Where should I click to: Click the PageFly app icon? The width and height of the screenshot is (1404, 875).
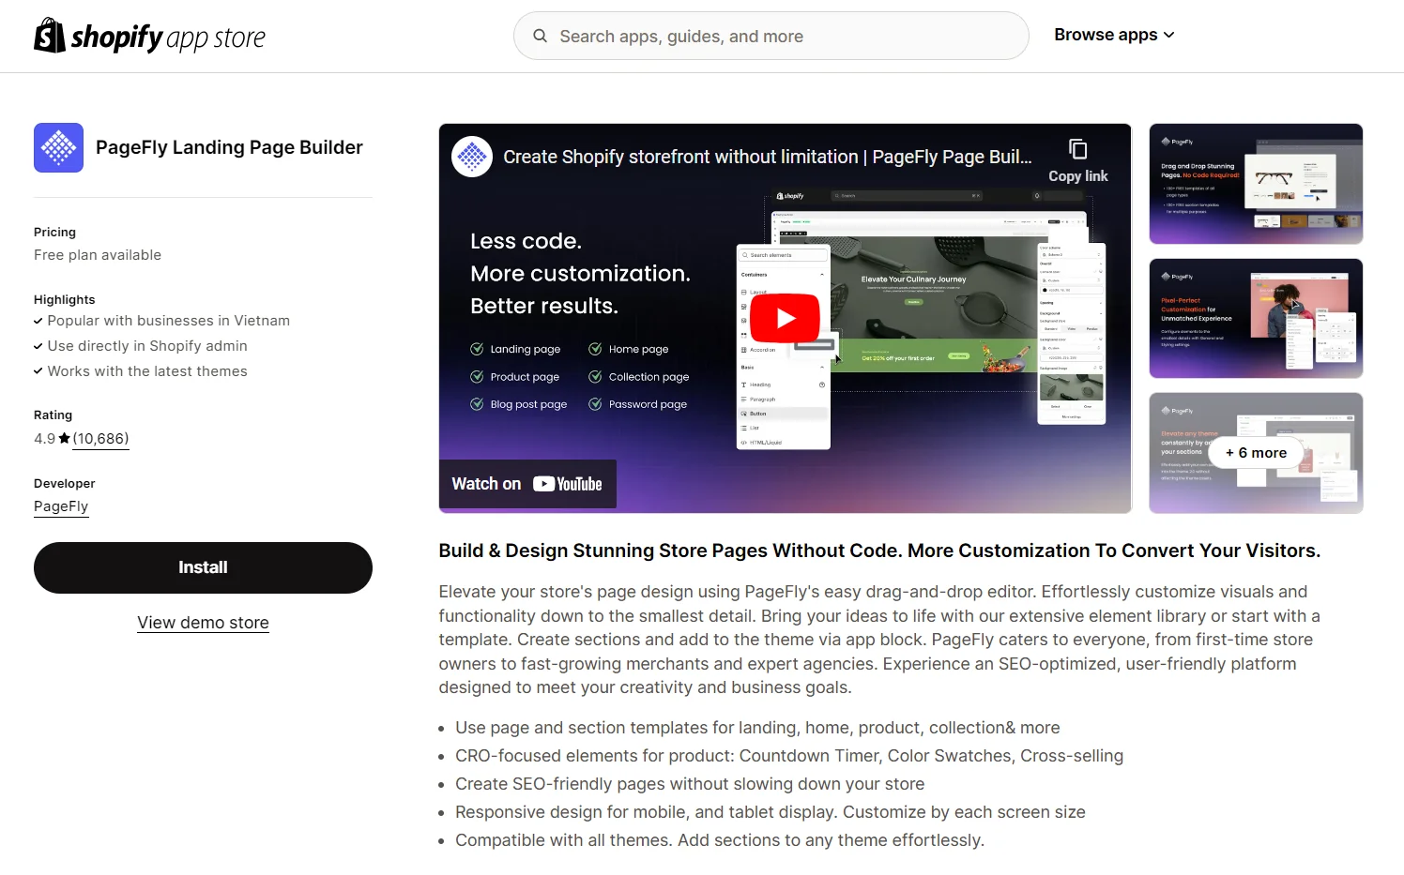pyautogui.click(x=58, y=147)
